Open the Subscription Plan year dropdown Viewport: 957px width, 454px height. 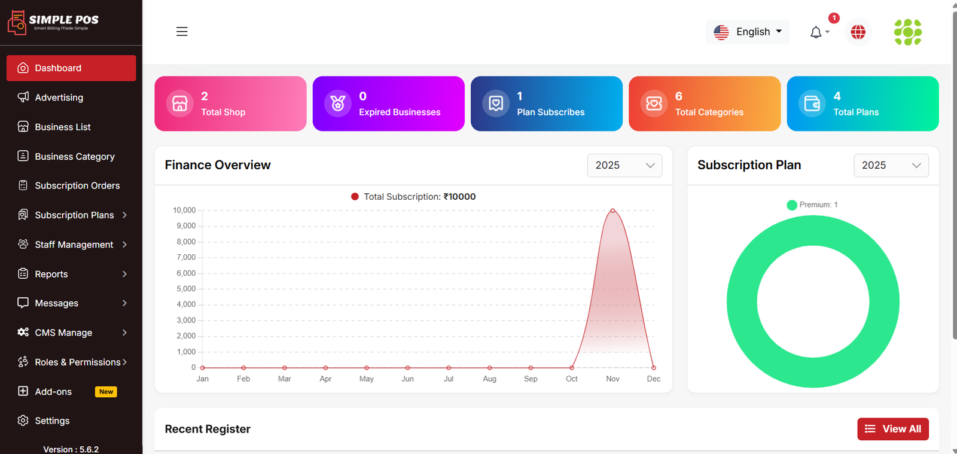[891, 166]
